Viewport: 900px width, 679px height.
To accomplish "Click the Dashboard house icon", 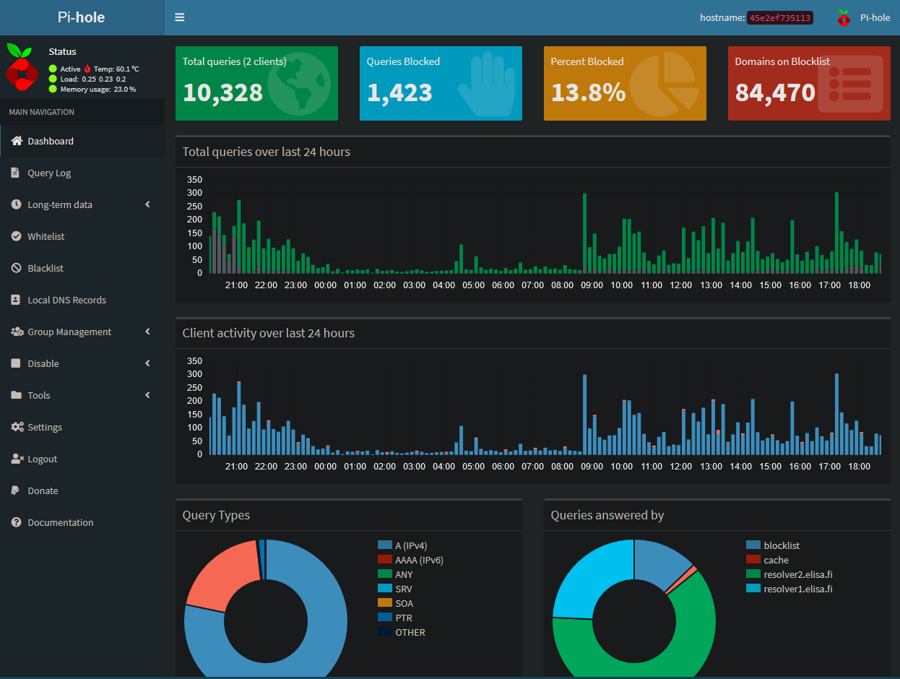I will [17, 141].
